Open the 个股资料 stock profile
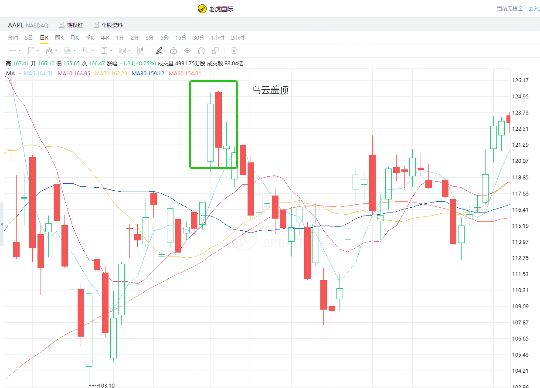This screenshot has width=540, height=388. (x=112, y=25)
